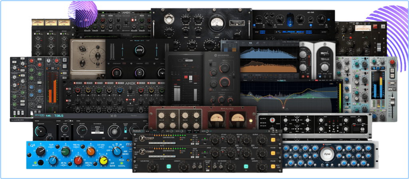
Task: Click the large AMEK logo on the lower AMEK equalizer
Action: pyautogui.click(x=130, y=83)
